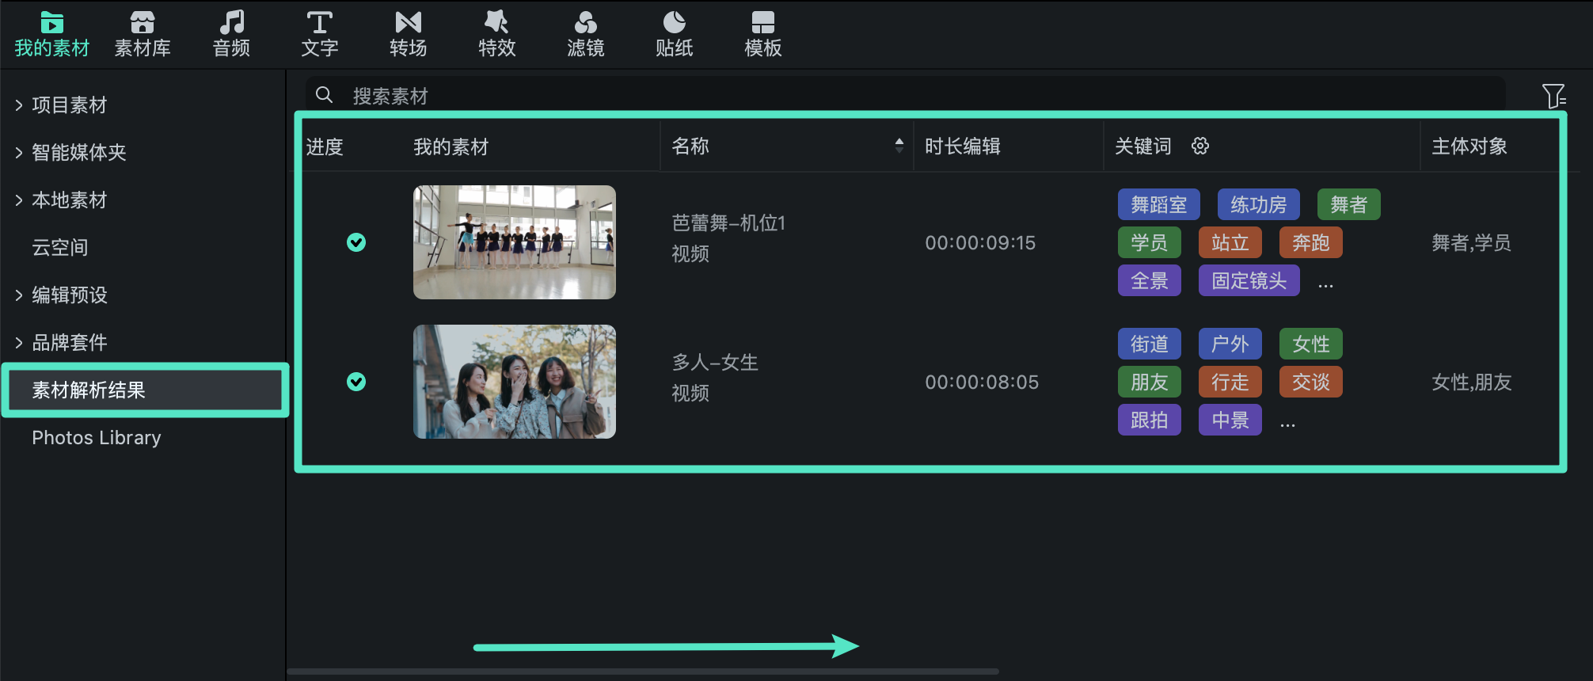
Task: Expand the 项目素材 tree item
Action: tap(19, 105)
